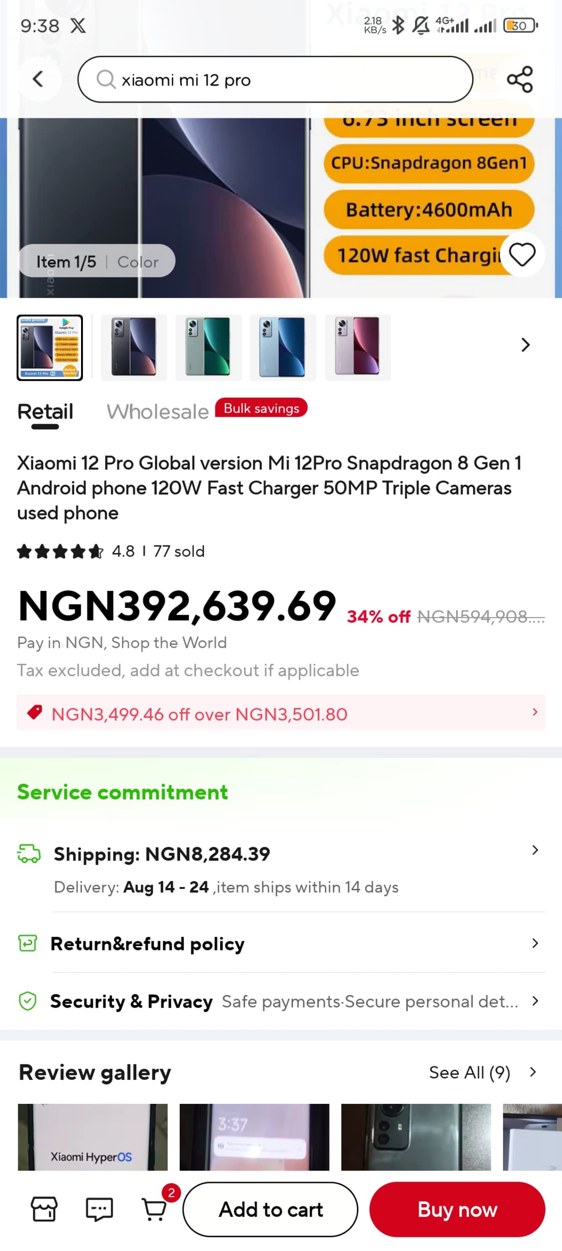Tap the search magnifier icon
The width and height of the screenshot is (562, 1251).
click(105, 79)
